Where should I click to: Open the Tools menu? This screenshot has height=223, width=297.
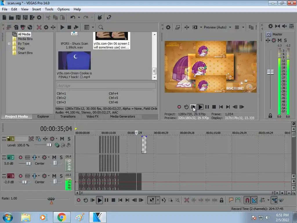click(x=49, y=9)
